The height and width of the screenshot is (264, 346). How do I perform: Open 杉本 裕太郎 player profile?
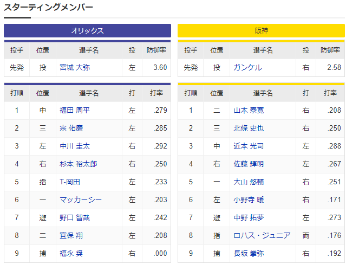tap(79, 164)
